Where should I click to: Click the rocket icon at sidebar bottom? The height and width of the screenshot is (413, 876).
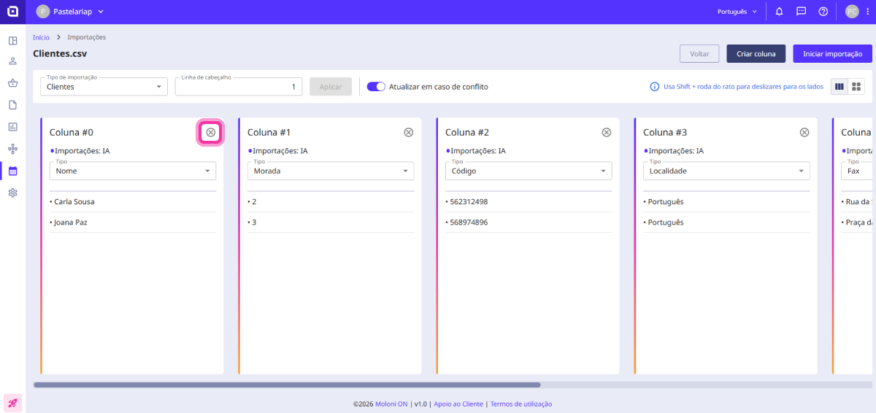(12, 402)
